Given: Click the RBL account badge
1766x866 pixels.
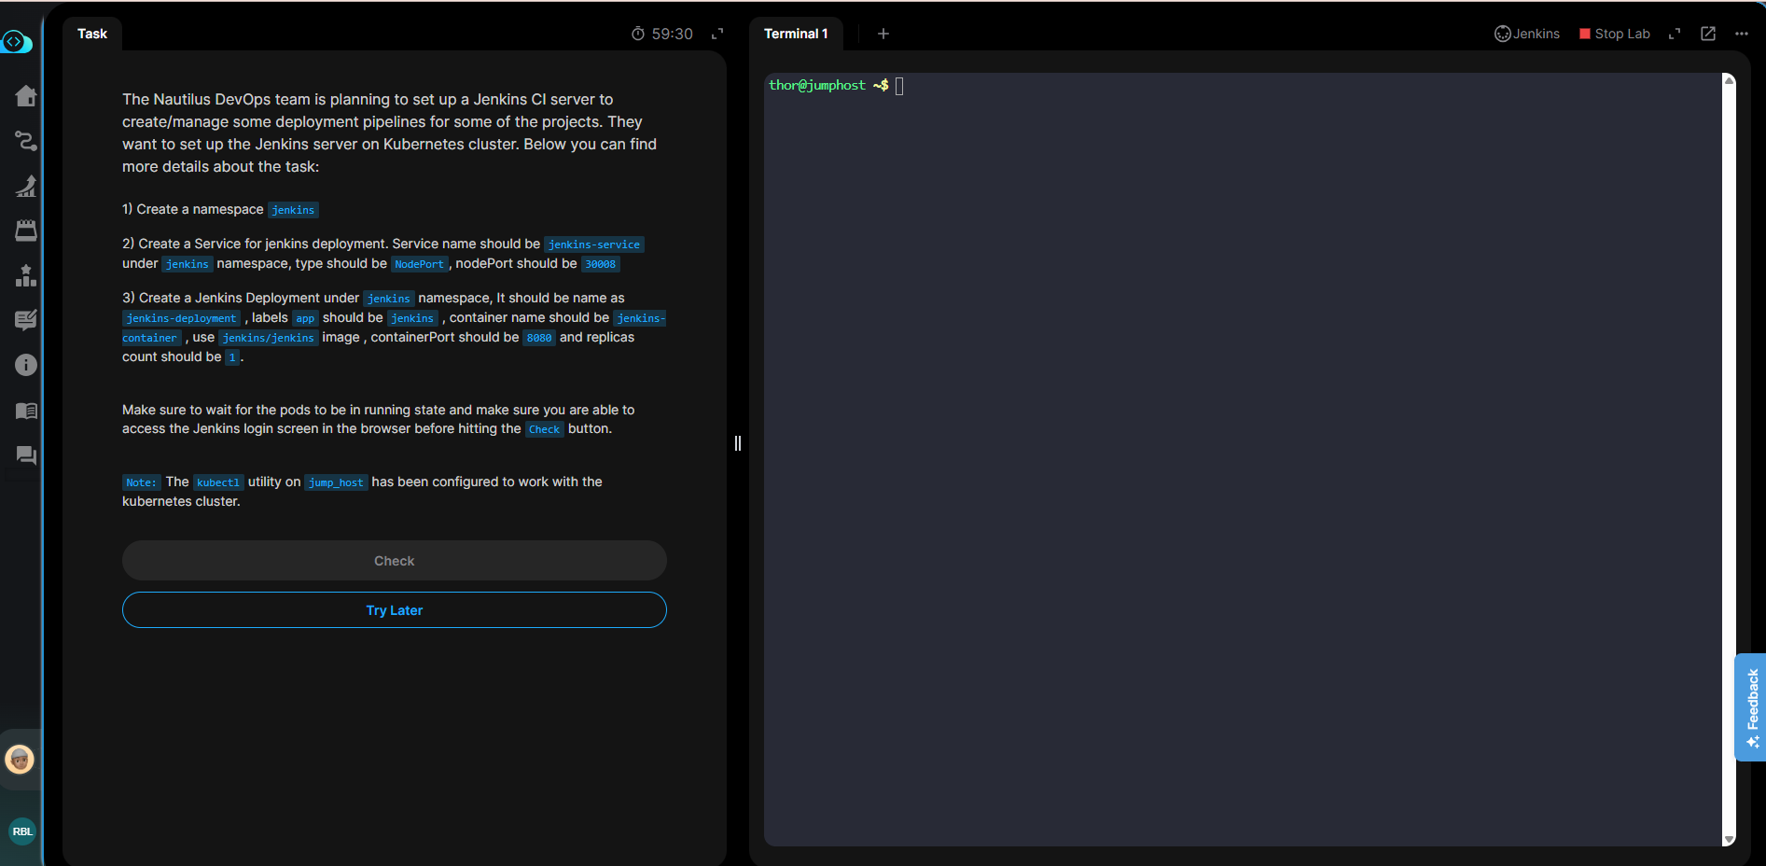Looking at the screenshot, I should pos(22,831).
